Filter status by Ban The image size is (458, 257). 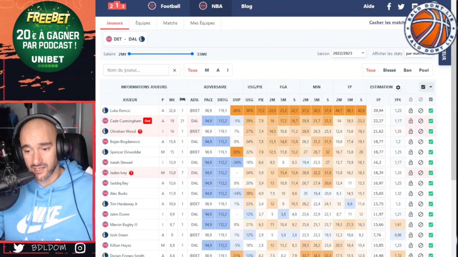point(408,70)
